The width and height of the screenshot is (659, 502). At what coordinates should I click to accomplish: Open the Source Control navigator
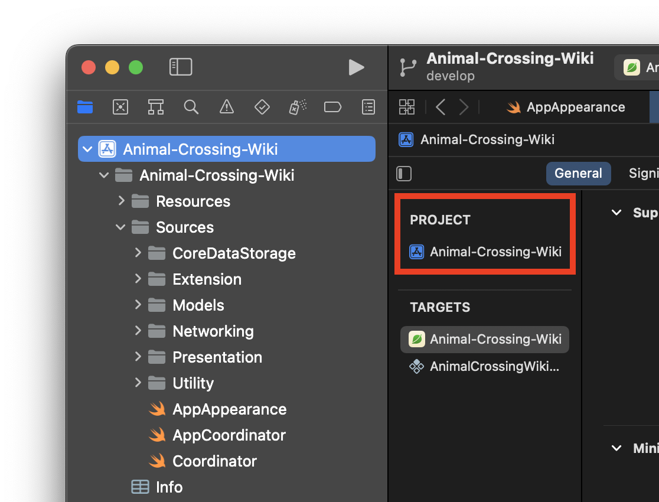[x=120, y=107]
